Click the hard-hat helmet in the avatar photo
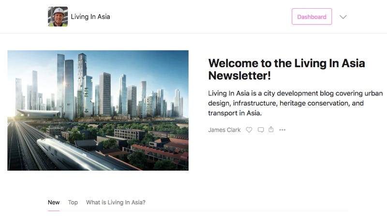 pyautogui.click(x=58, y=11)
